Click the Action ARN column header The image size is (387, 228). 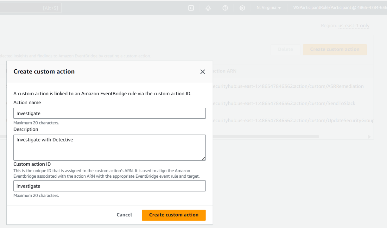[x=225, y=71]
